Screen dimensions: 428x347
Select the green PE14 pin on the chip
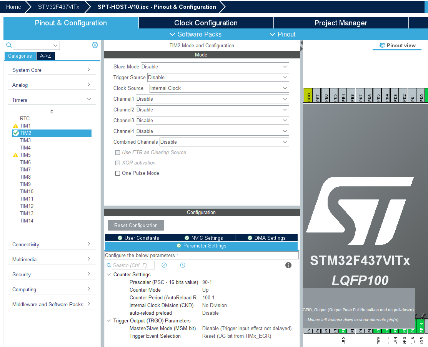(421, 326)
